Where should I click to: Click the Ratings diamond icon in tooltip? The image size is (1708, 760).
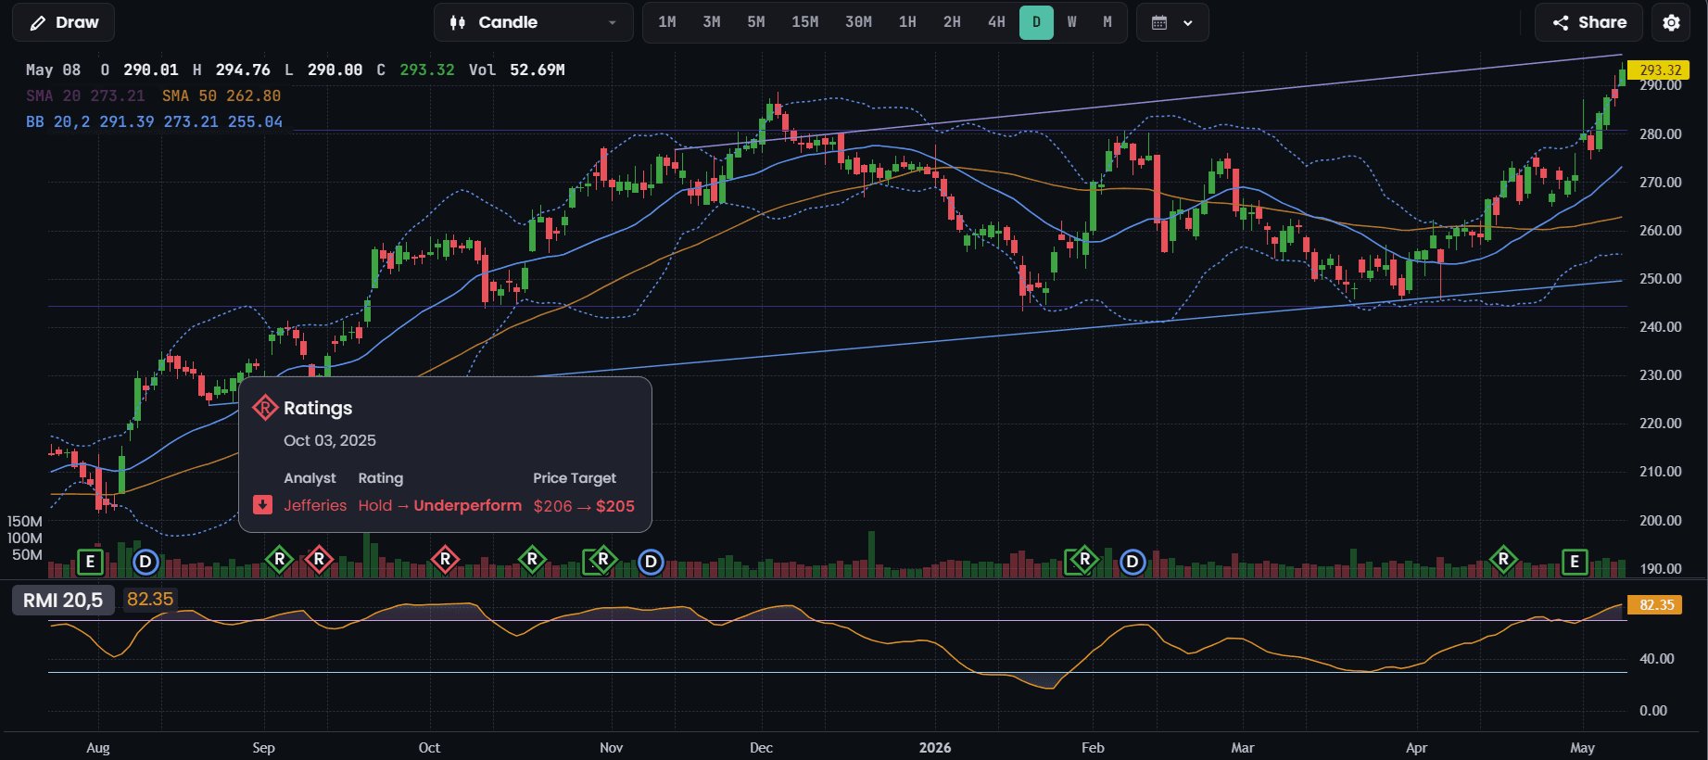(265, 408)
